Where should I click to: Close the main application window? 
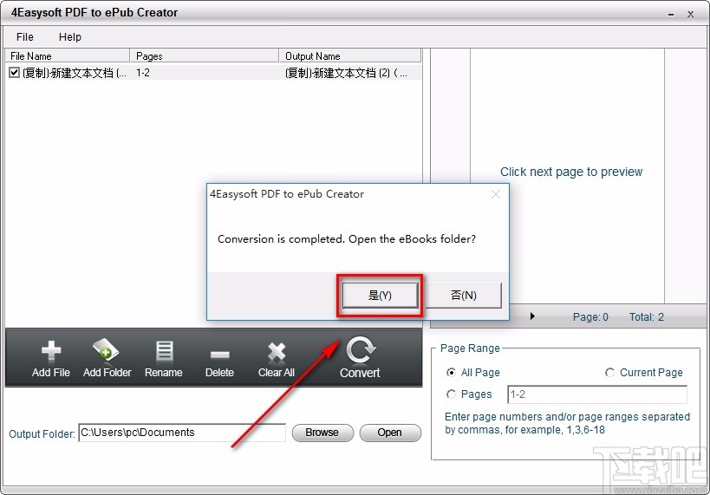691,15
